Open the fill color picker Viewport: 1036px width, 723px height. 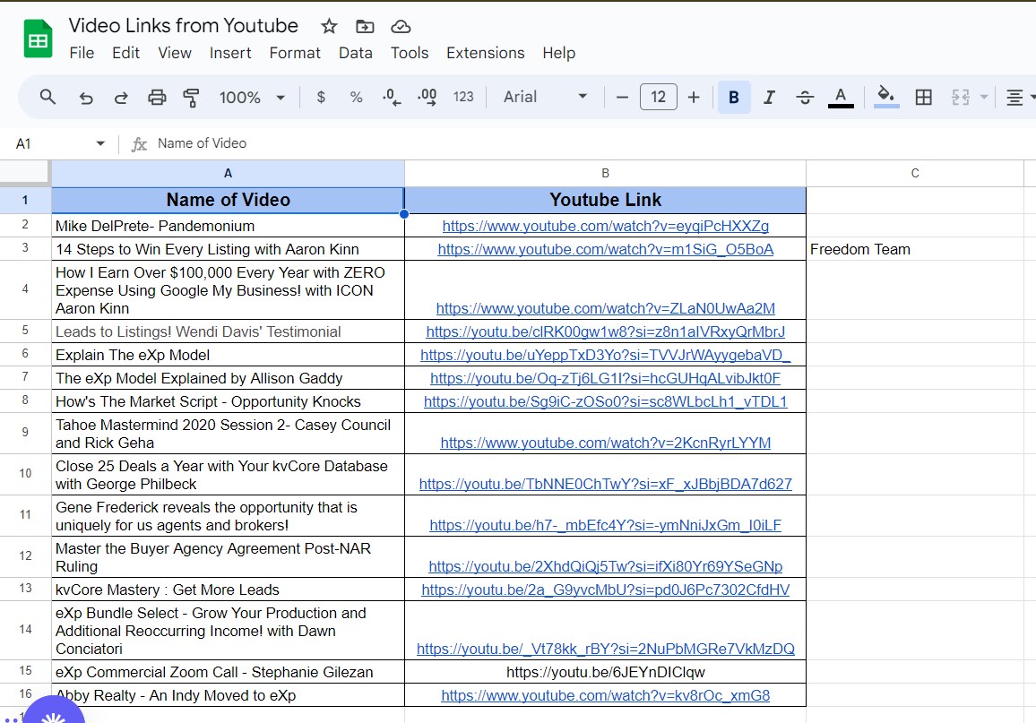click(886, 97)
